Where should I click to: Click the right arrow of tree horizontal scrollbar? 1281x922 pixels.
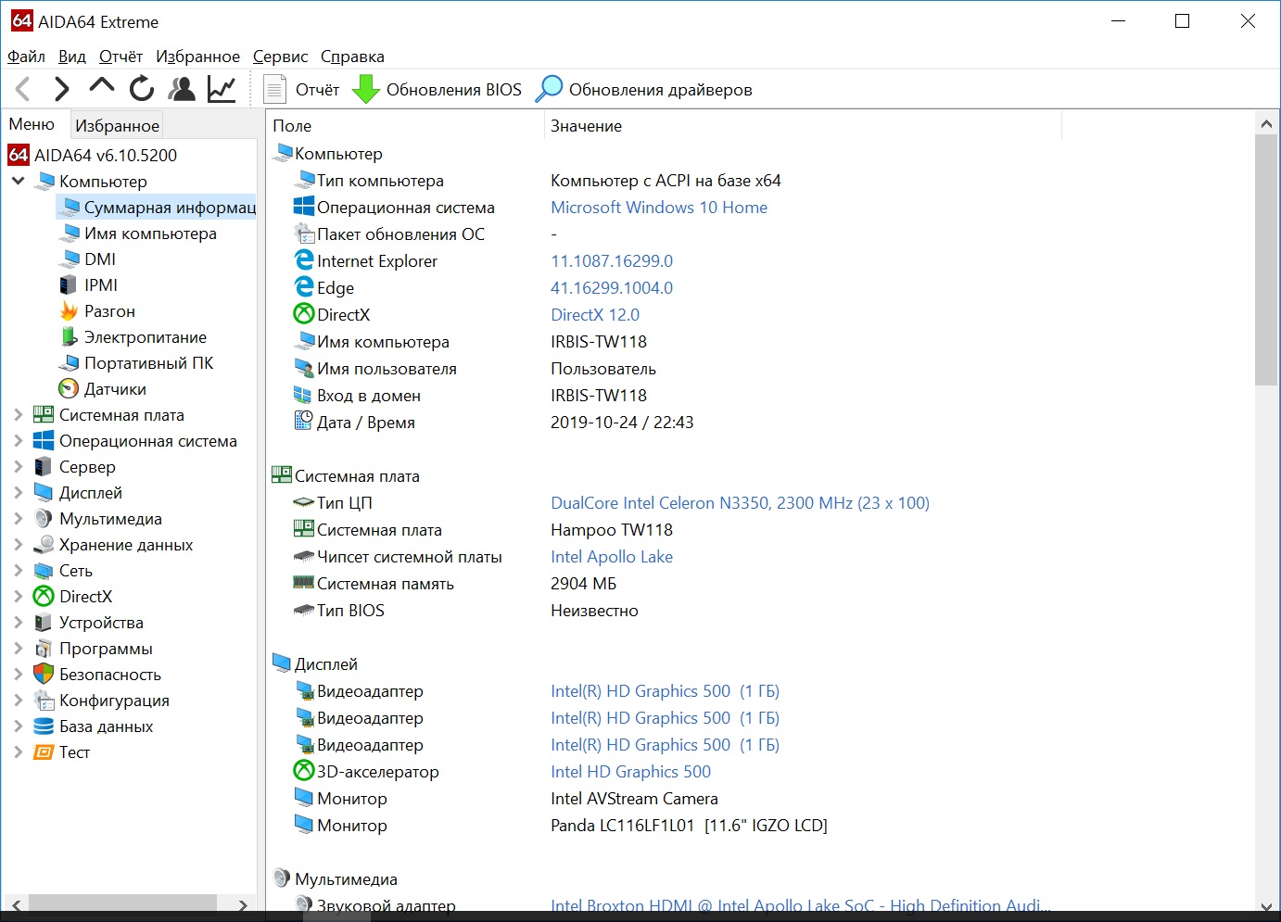243,905
